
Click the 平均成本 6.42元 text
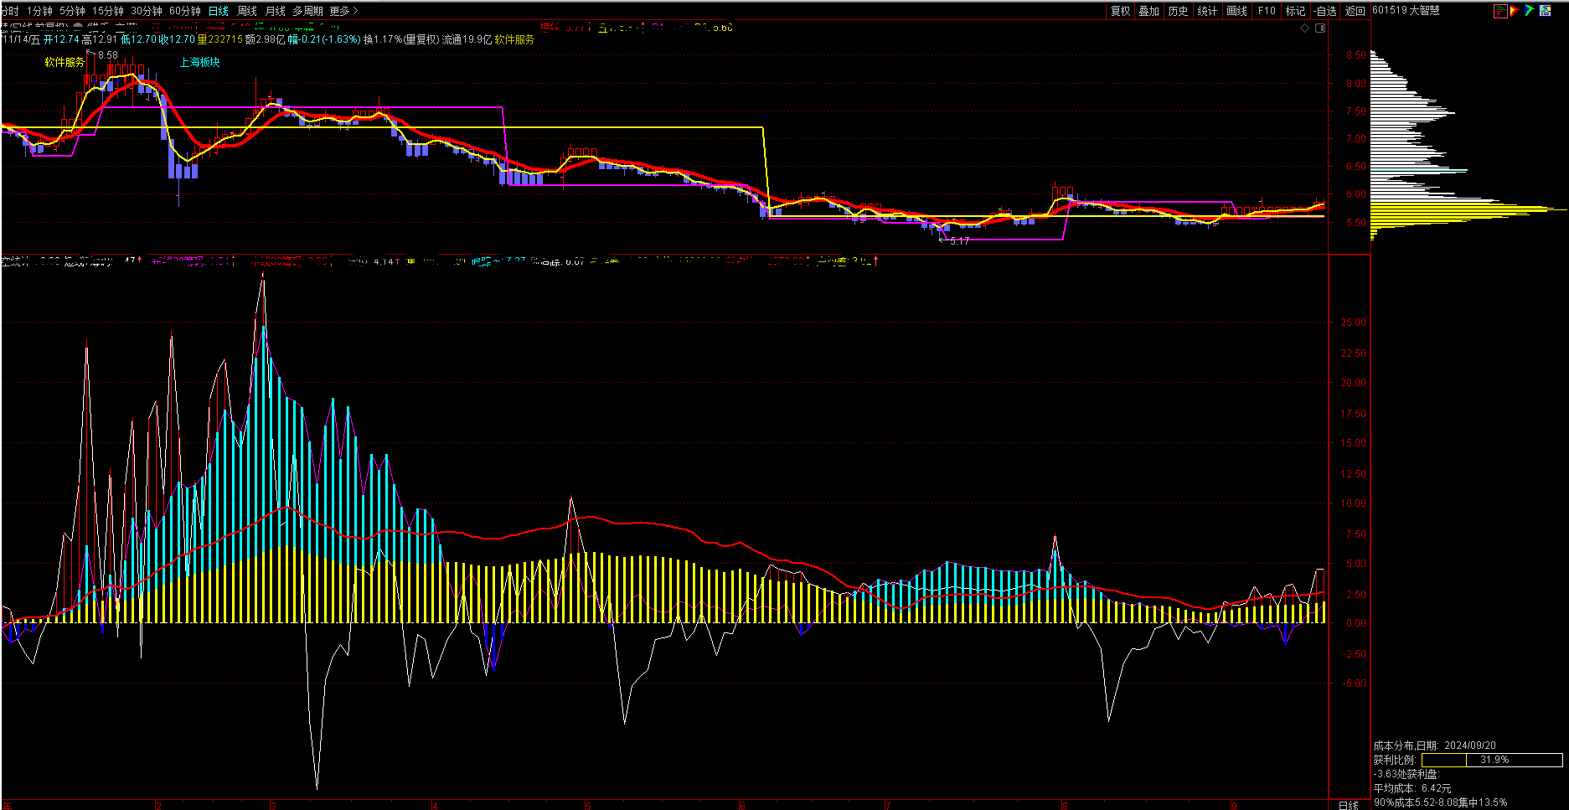(1412, 788)
